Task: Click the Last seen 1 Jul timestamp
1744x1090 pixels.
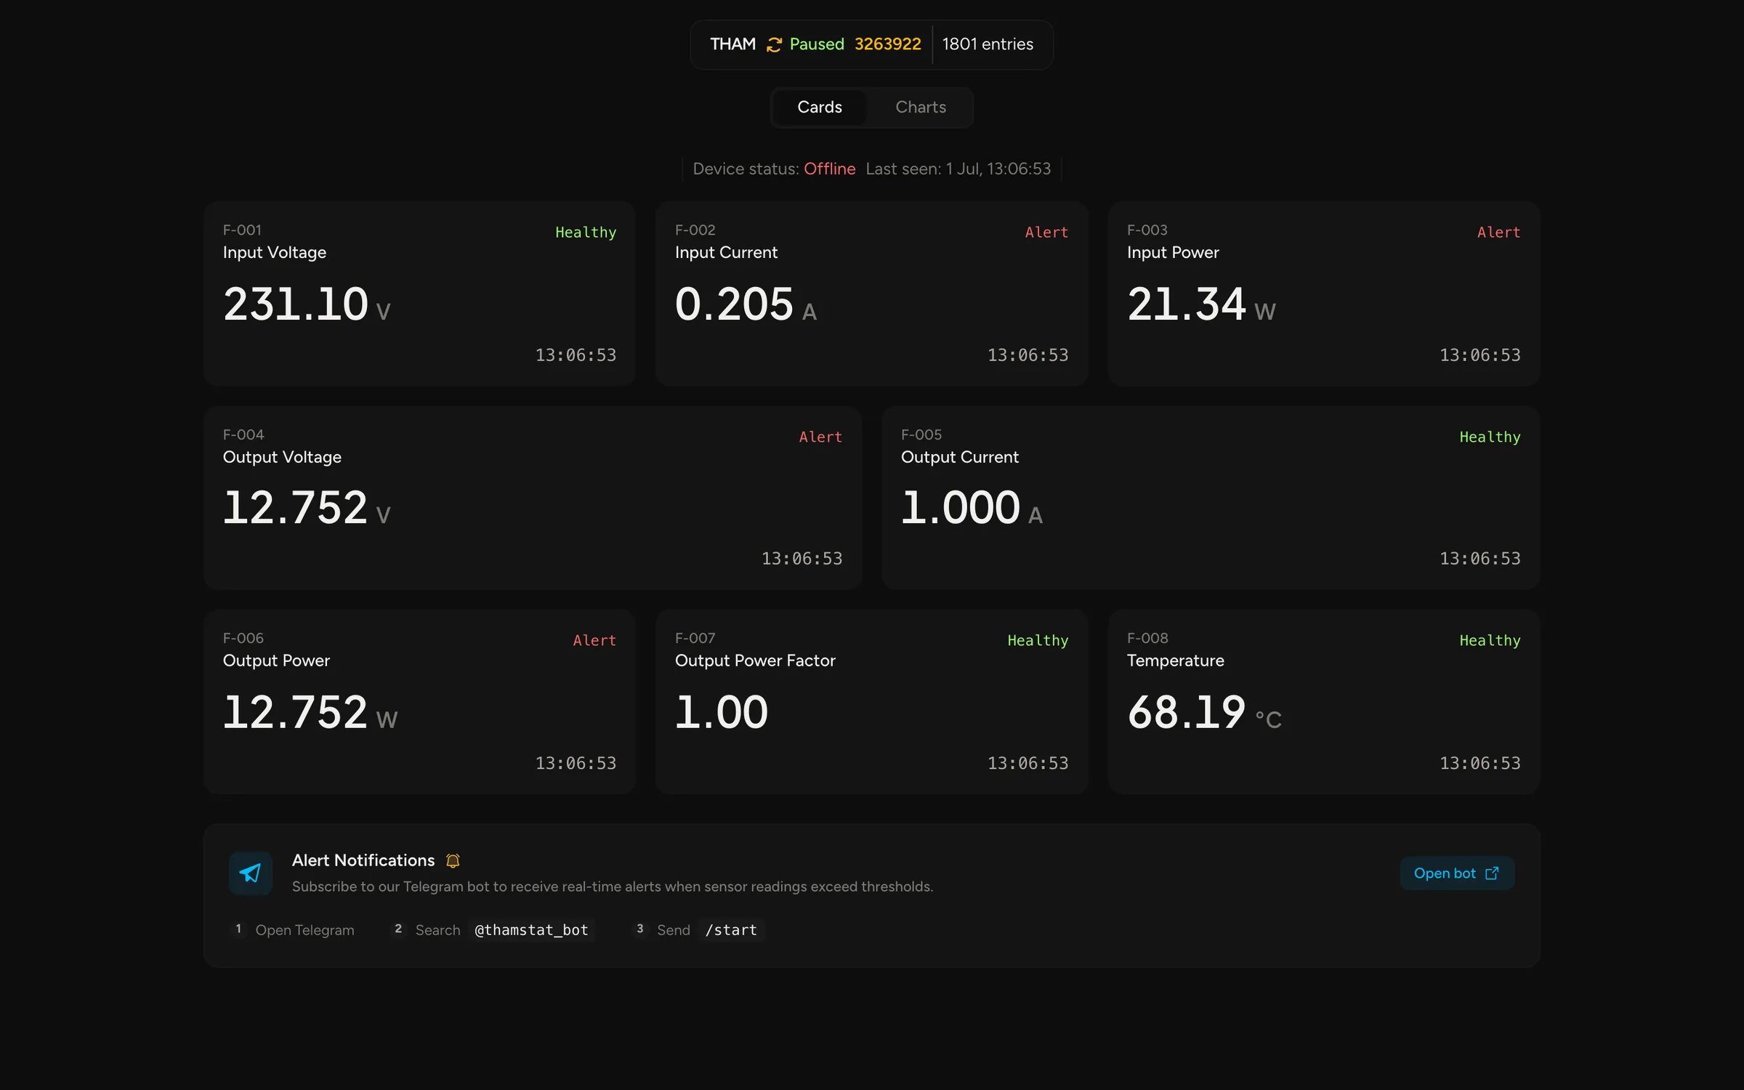Action: (958, 169)
